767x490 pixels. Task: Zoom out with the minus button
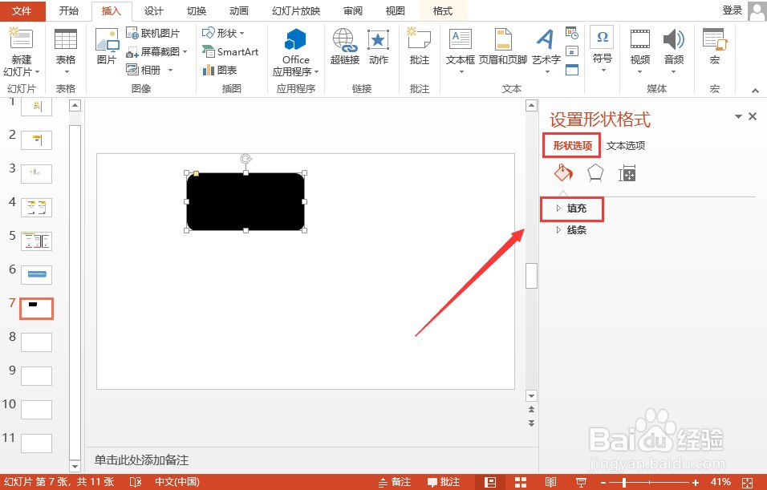(603, 482)
